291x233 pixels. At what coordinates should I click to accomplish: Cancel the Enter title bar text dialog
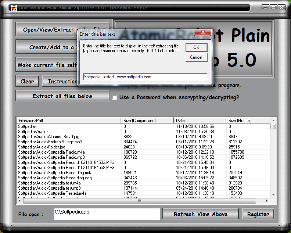(x=196, y=57)
